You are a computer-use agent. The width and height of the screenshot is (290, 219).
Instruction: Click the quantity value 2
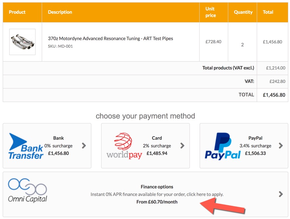242,45
